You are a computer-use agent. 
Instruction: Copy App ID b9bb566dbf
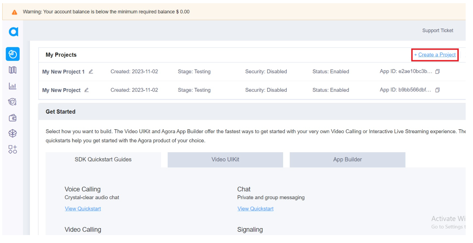[x=438, y=90]
